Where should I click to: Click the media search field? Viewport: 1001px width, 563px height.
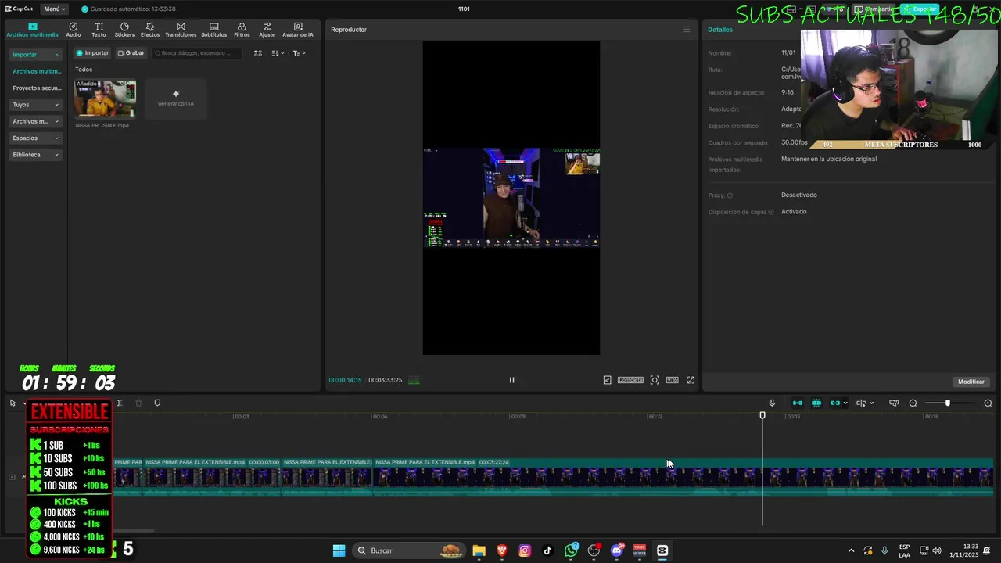(198, 53)
